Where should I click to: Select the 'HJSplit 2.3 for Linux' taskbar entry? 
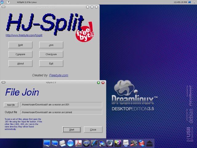click(27, 2)
